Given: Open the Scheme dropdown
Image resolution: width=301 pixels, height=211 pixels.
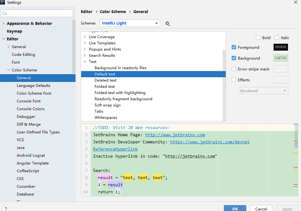Looking at the screenshot, I should pos(130,23).
